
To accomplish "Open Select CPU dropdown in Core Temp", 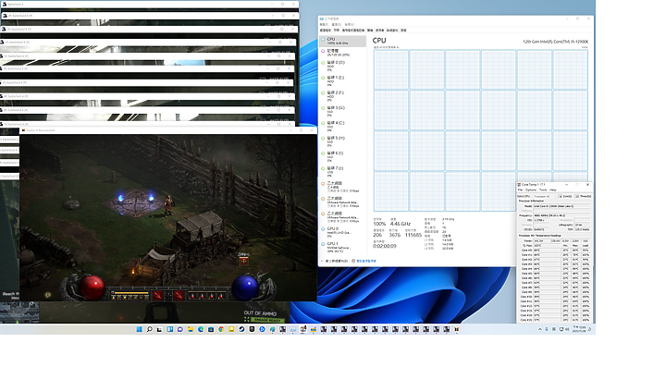I will (546, 197).
